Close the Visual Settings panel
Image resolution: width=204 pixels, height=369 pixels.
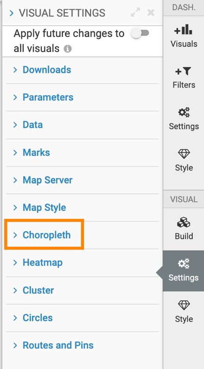tap(151, 13)
